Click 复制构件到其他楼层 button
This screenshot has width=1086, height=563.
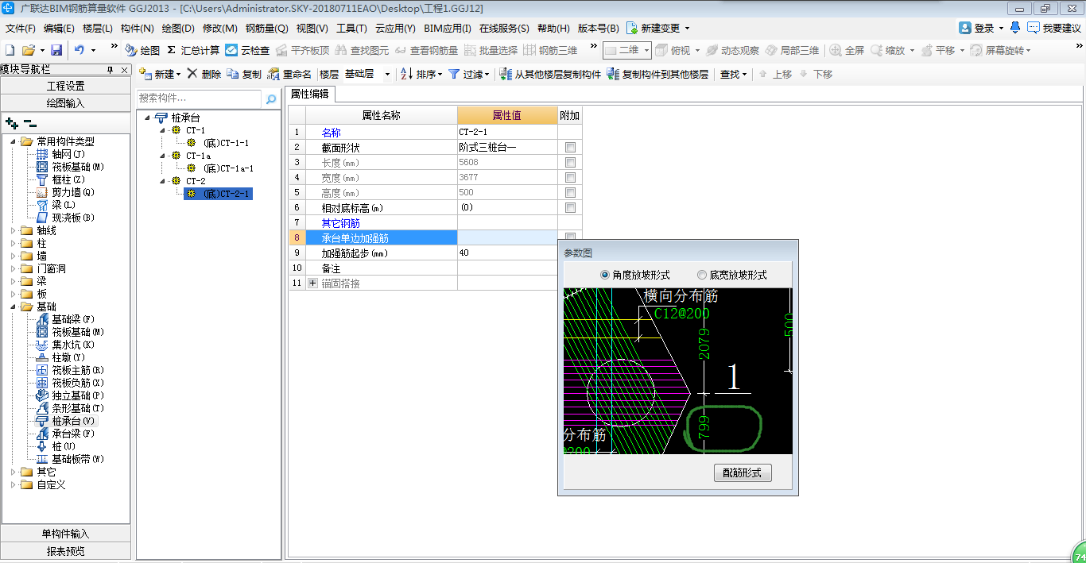(x=657, y=74)
